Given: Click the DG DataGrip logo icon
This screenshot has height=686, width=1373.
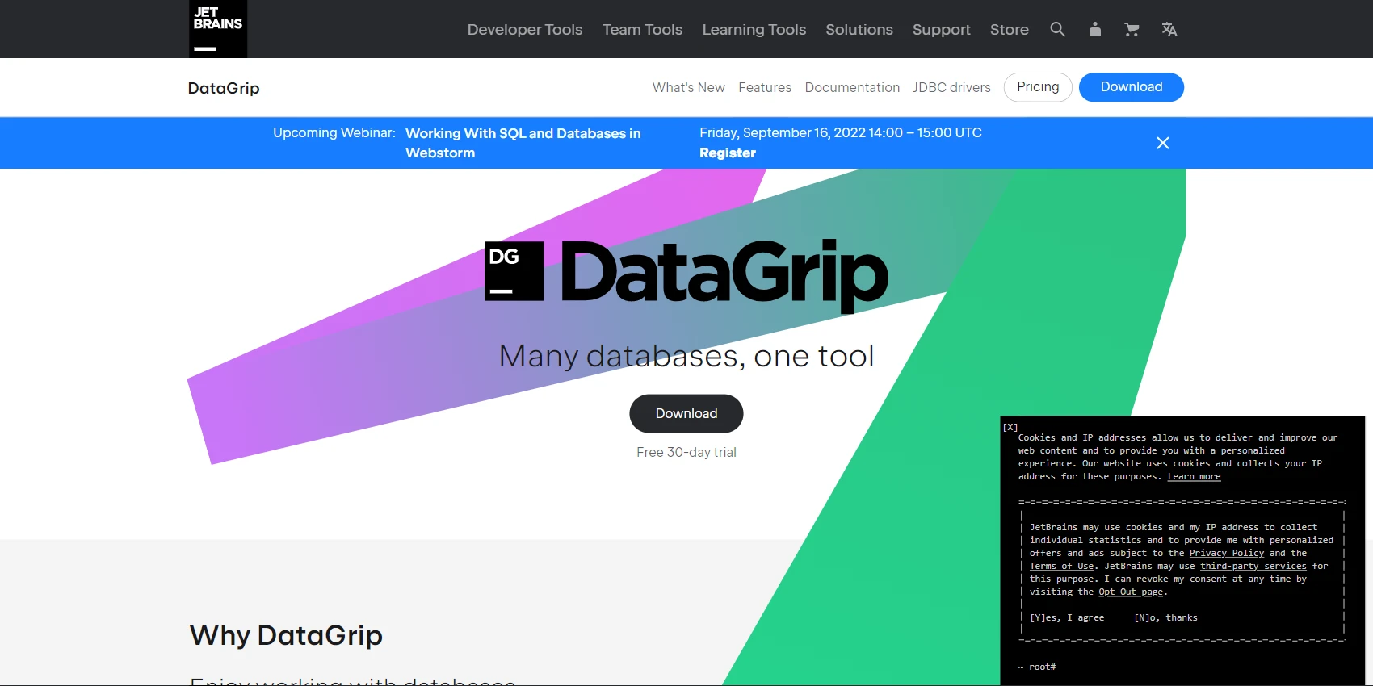Looking at the screenshot, I should pyautogui.click(x=514, y=271).
